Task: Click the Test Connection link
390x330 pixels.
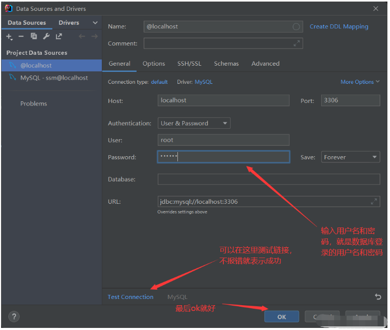Action: coord(130,297)
